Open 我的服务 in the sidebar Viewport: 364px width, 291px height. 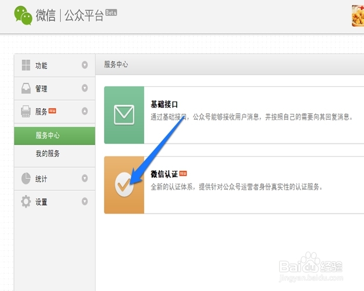(48, 153)
